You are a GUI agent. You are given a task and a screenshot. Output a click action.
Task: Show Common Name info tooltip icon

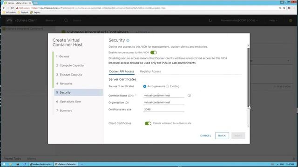click(x=189, y=96)
